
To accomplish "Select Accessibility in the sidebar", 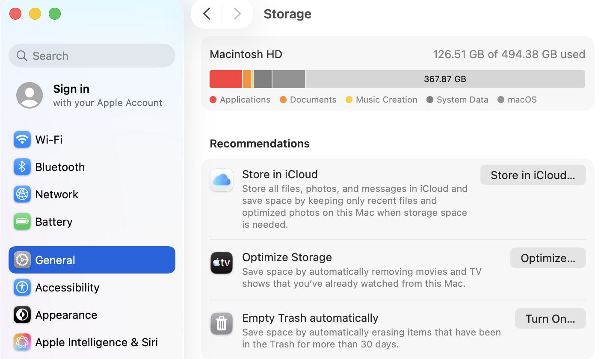I will (x=92, y=287).
